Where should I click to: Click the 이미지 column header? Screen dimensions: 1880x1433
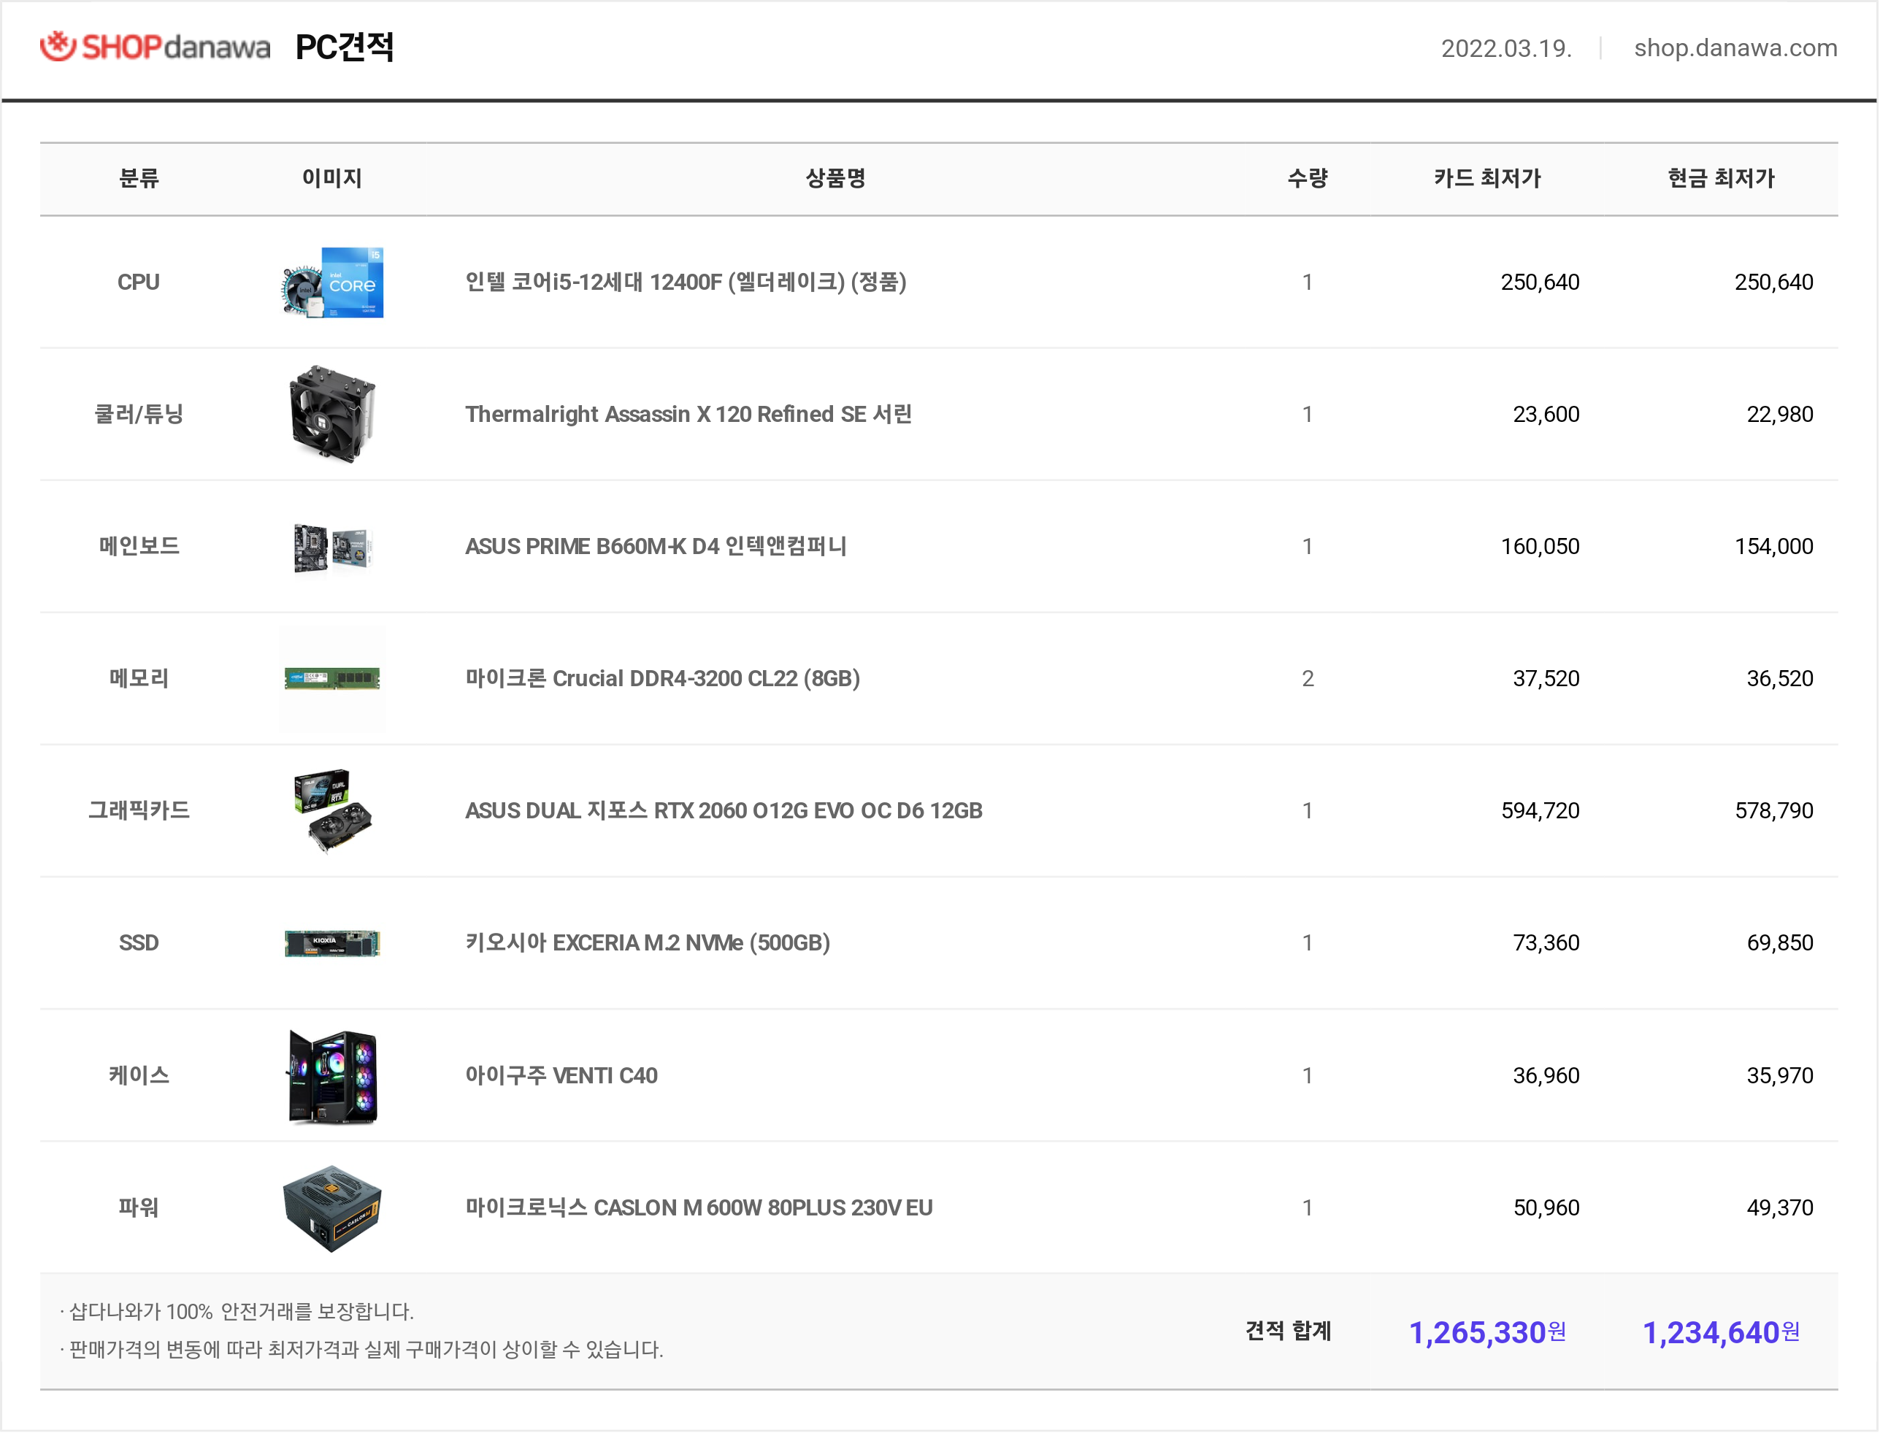(x=333, y=178)
